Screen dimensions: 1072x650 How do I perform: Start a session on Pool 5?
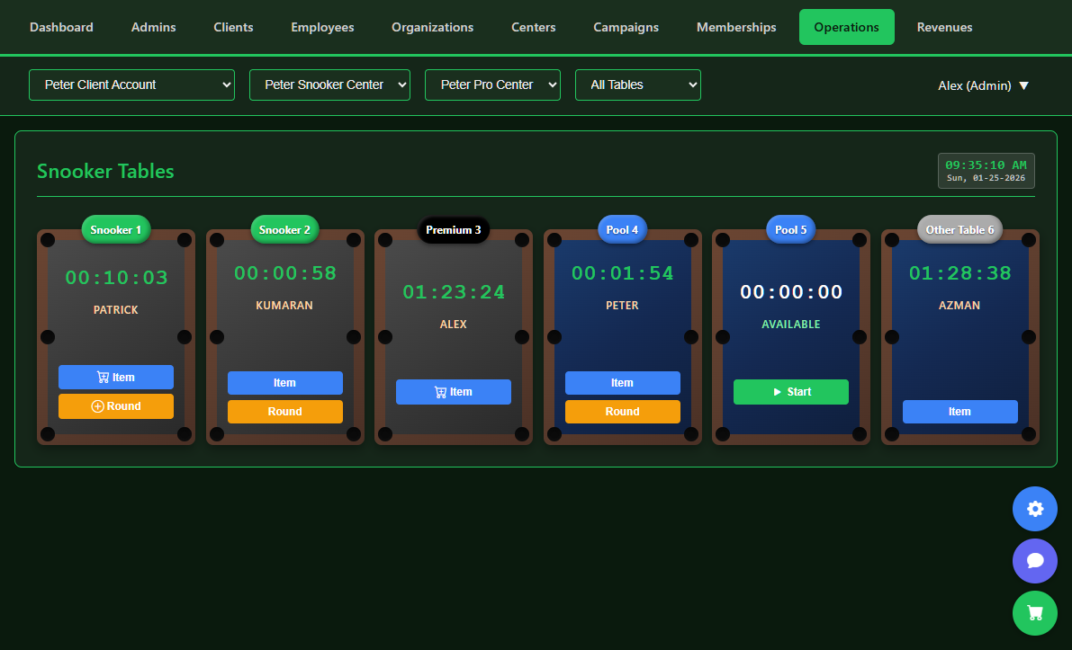click(790, 391)
